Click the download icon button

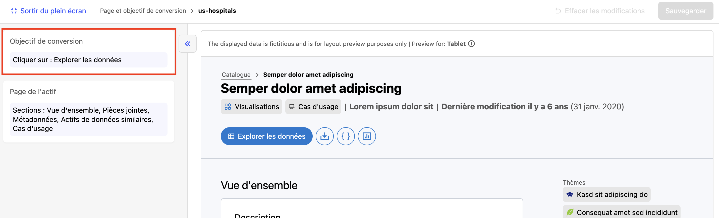[324, 136]
